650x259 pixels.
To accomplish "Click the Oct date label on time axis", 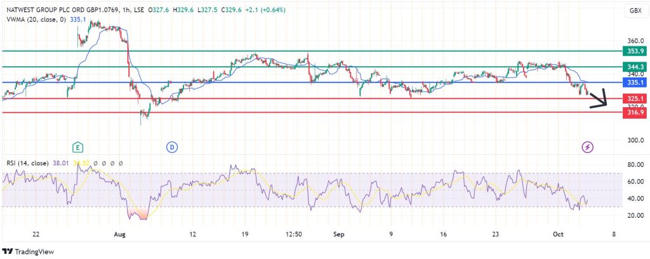I will click(558, 234).
